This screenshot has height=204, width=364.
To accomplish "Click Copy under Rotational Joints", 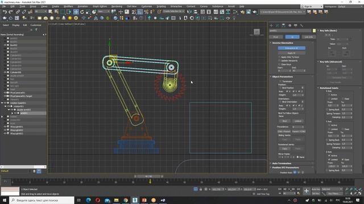I will point(284,148).
